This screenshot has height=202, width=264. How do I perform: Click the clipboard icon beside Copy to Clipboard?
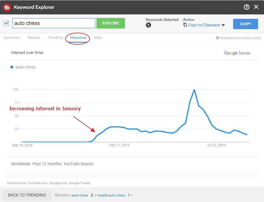tap(185, 25)
